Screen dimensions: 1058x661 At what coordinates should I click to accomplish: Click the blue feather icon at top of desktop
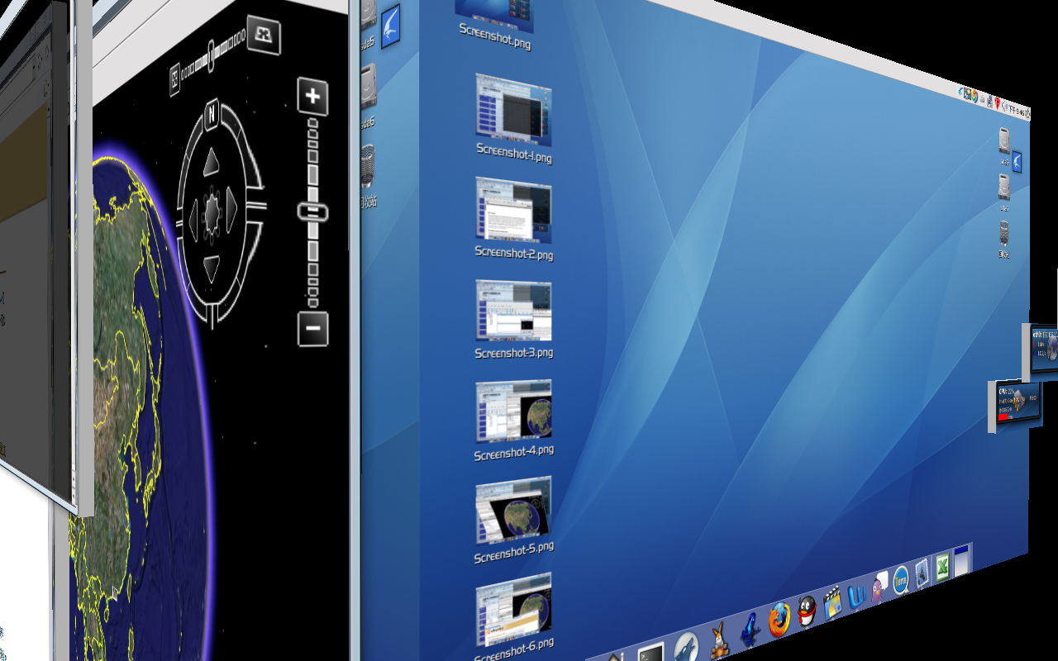(x=390, y=26)
